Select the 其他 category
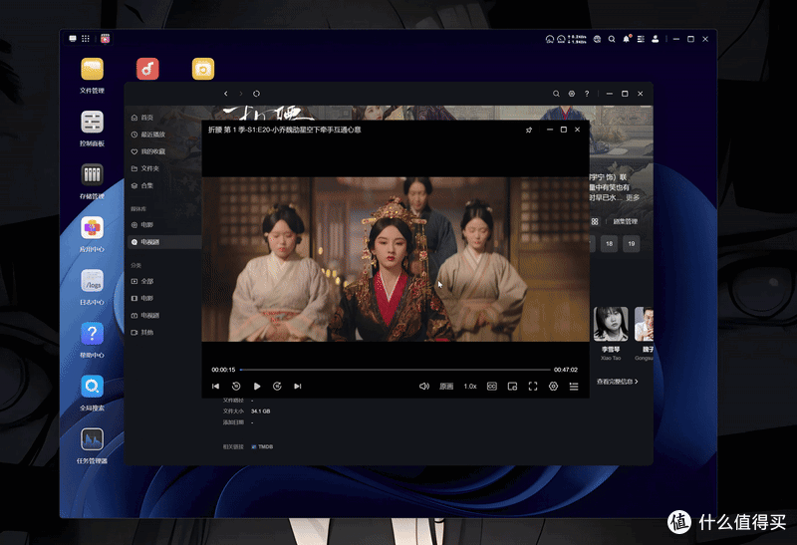This screenshot has height=545, width=797. pos(163,332)
